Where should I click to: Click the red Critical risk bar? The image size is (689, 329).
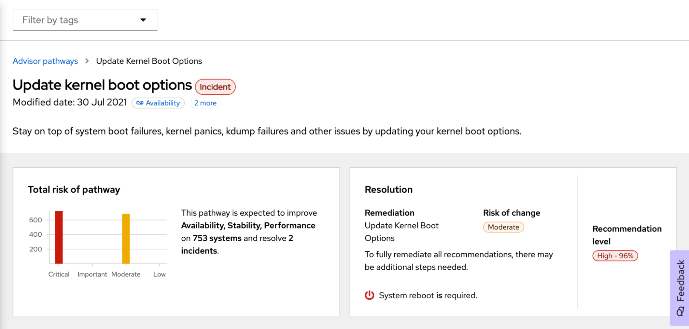[59, 237]
